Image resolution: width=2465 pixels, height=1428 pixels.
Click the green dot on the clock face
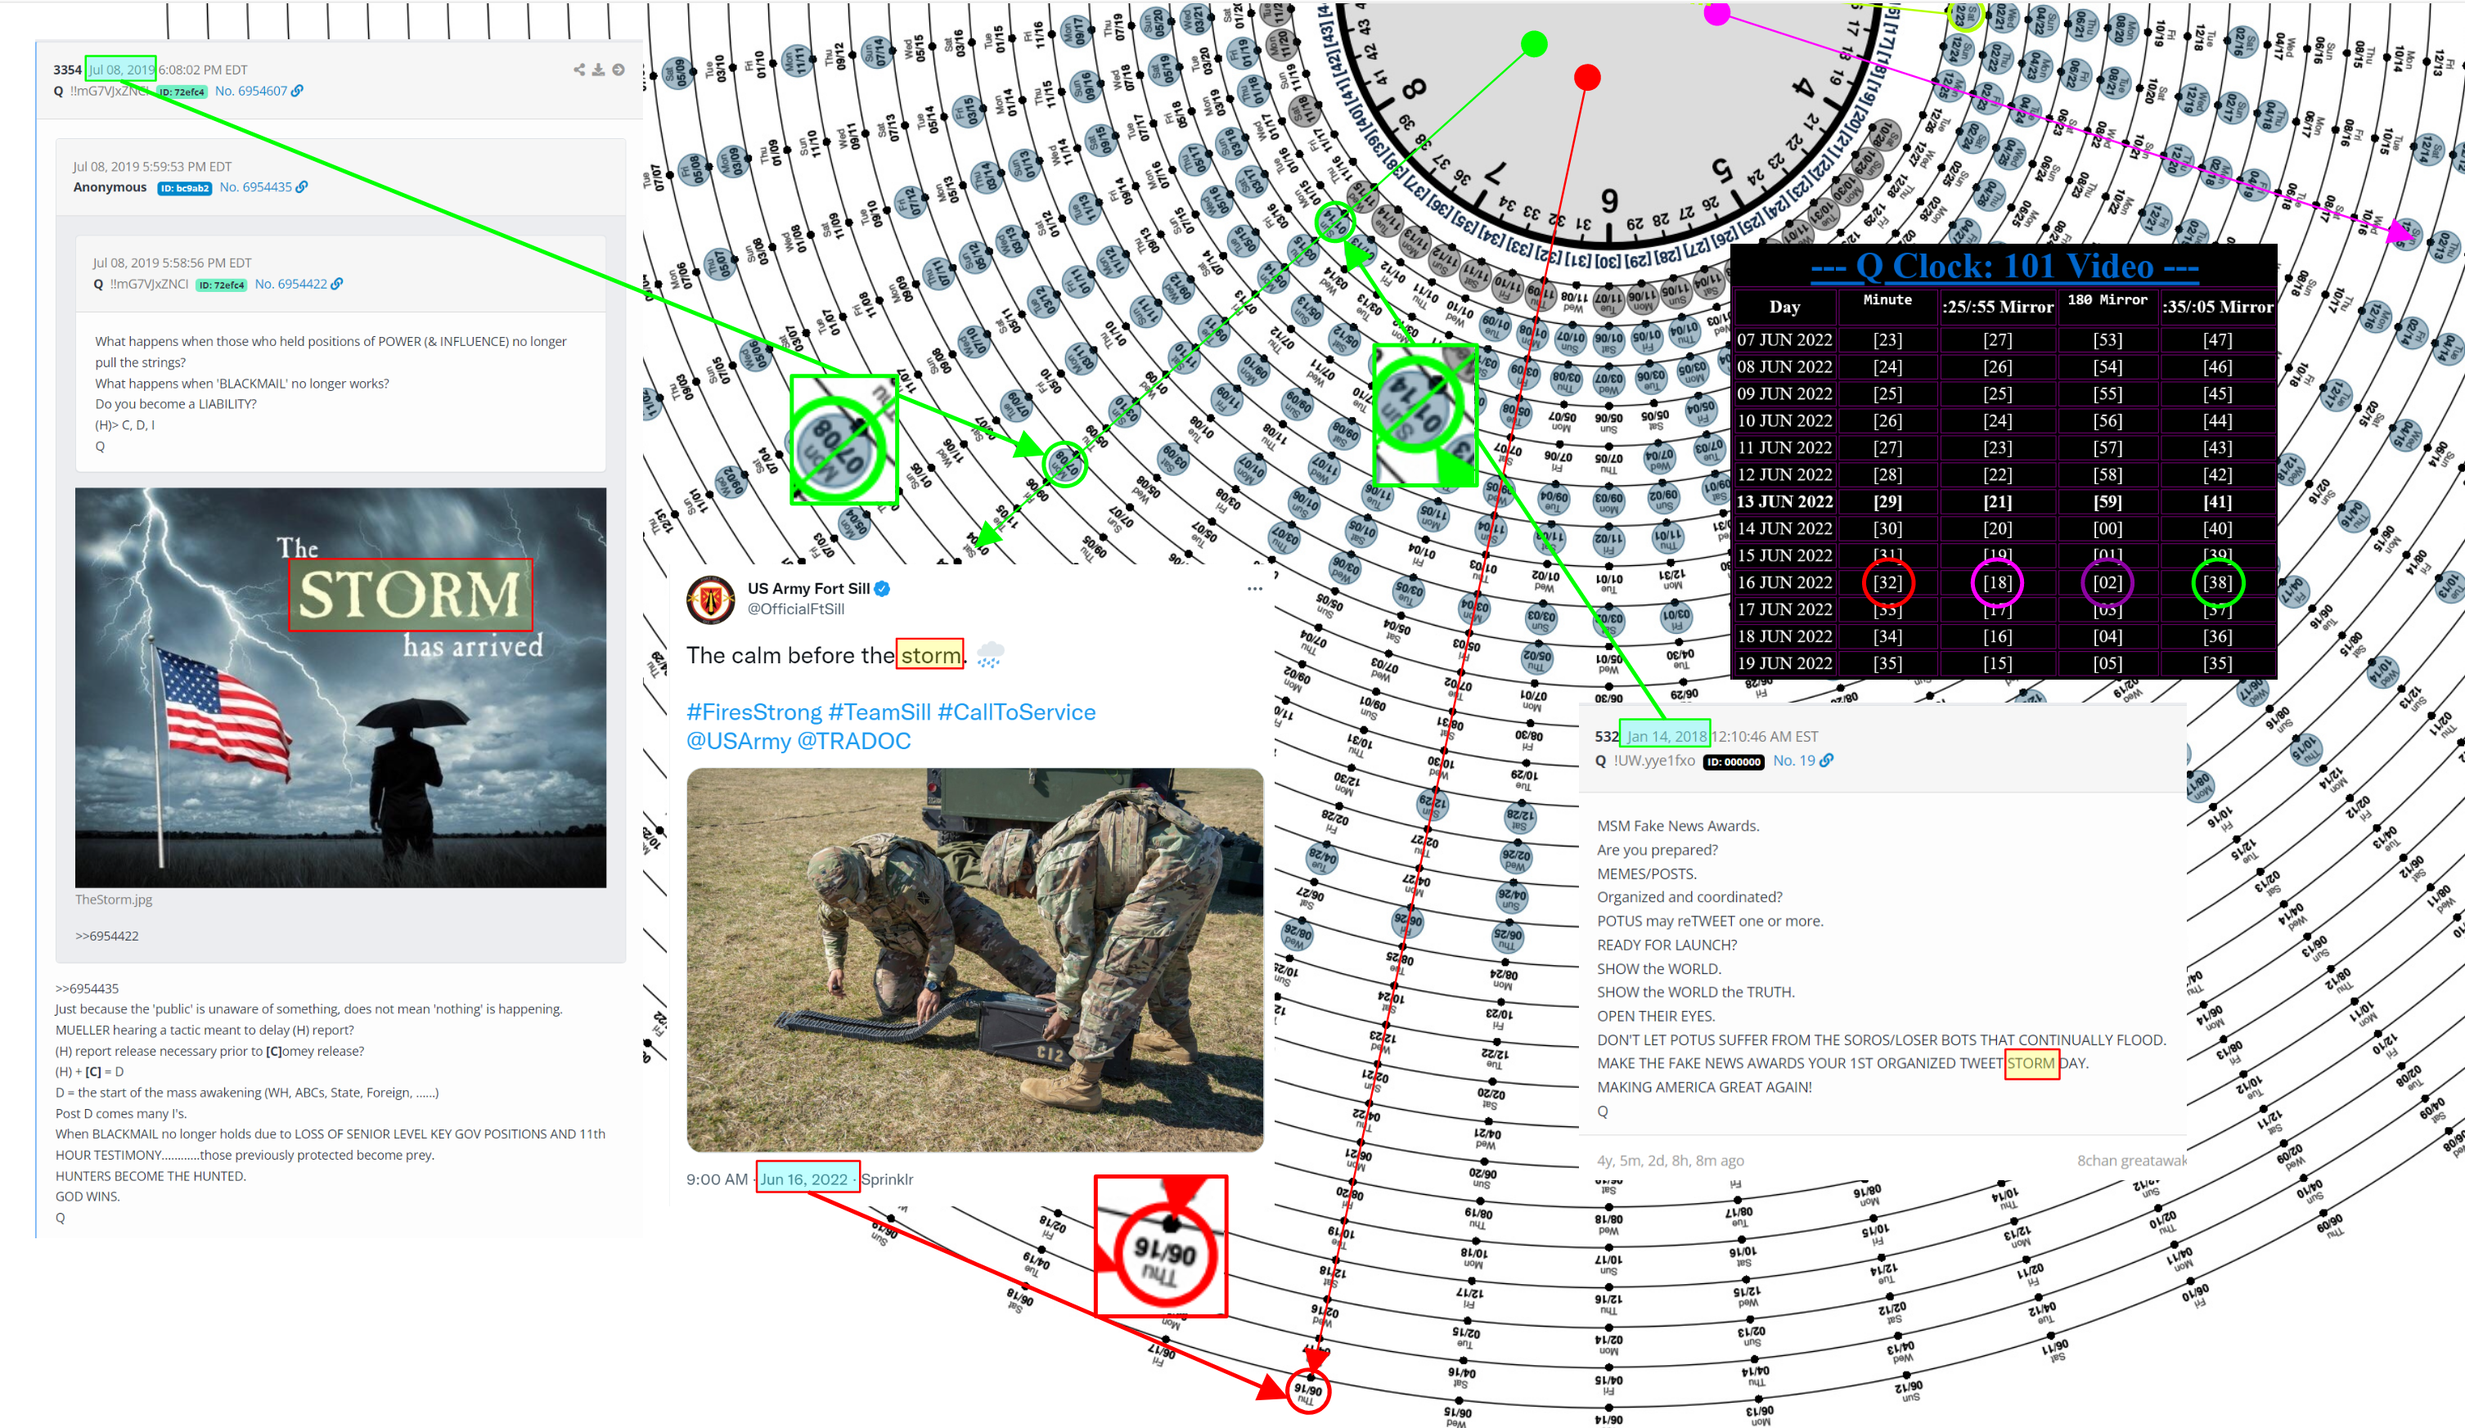(x=1534, y=43)
